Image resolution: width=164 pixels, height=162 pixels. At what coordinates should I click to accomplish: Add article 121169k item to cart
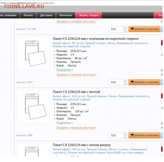[x=144, y=29]
